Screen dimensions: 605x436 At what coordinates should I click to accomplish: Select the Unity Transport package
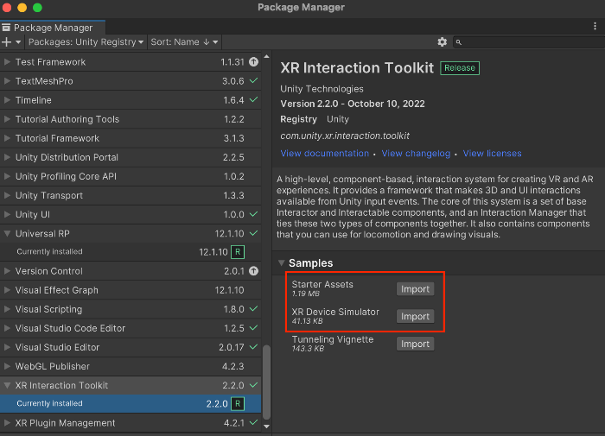coord(131,195)
